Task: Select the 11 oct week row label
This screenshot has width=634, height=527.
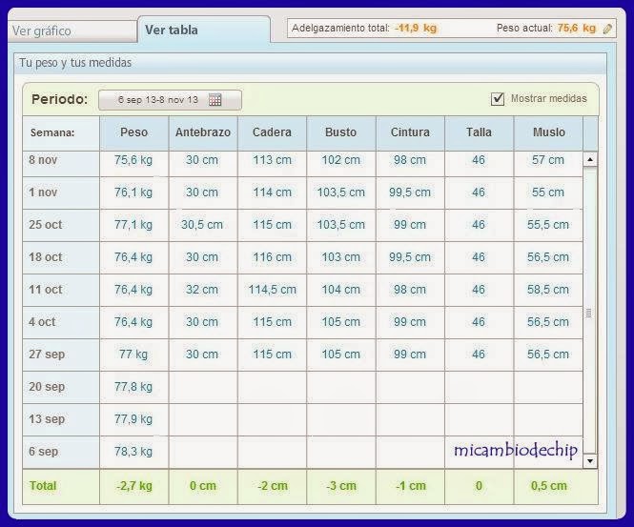Action: point(46,290)
